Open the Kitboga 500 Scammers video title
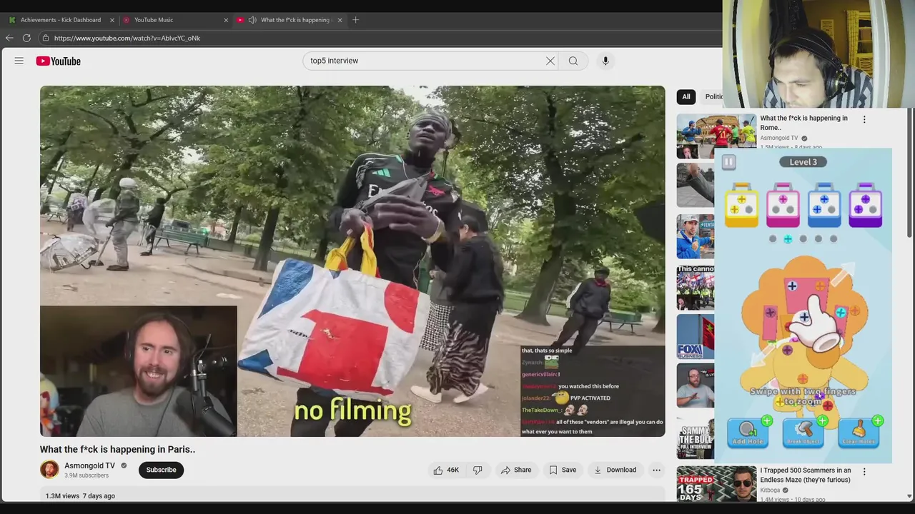This screenshot has height=514, width=915. coord(806,475)
